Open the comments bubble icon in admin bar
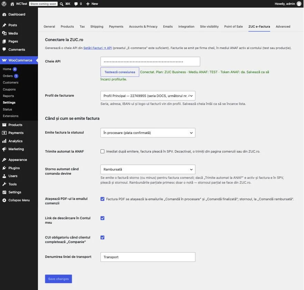The image size is (304, 290). 76,4
